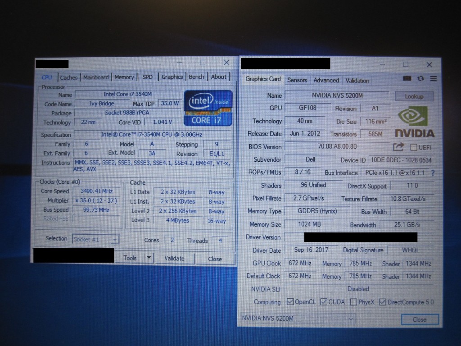Viewport: 461px width, 346px height.
Task: Click the Bus Speed value "99.73 MHz"
Action: (96, 210)
